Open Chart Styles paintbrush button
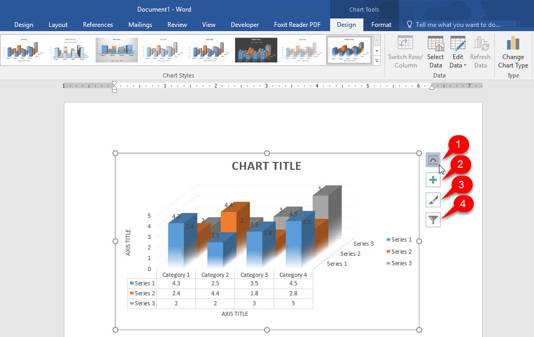Image resolution: width=534 pixels, height=337 pixels. tap(433, 200)
